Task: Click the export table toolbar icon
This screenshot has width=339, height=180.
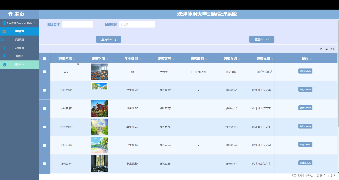Action: [x=327, y=49]
